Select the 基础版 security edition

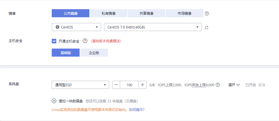pyautogui.click(x=66, y=53)
